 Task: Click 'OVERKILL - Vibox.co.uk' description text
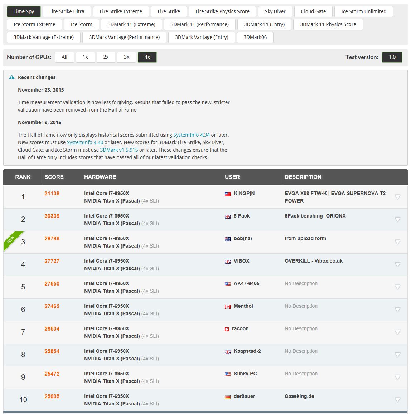click(x=314, y=261)
